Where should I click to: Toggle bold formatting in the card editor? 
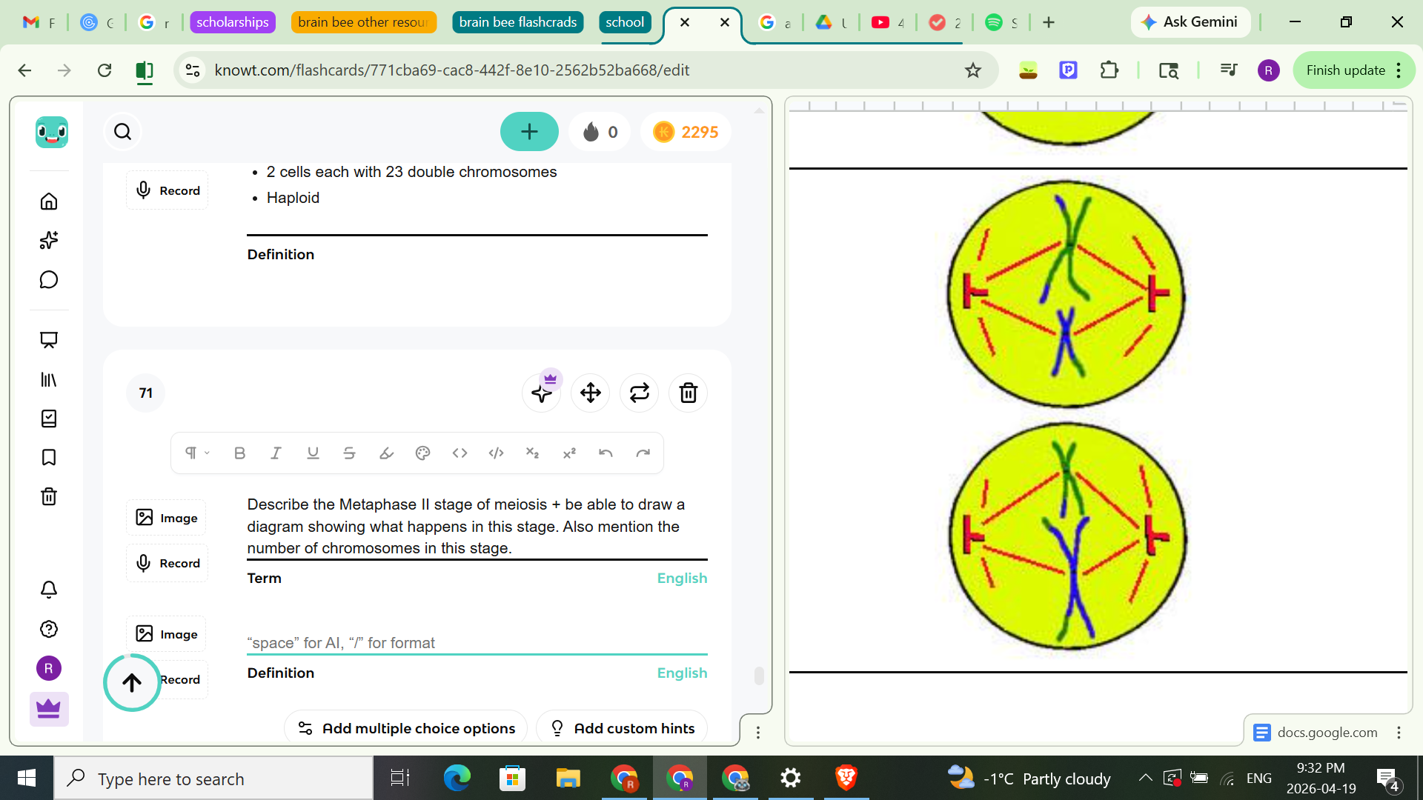239,453
